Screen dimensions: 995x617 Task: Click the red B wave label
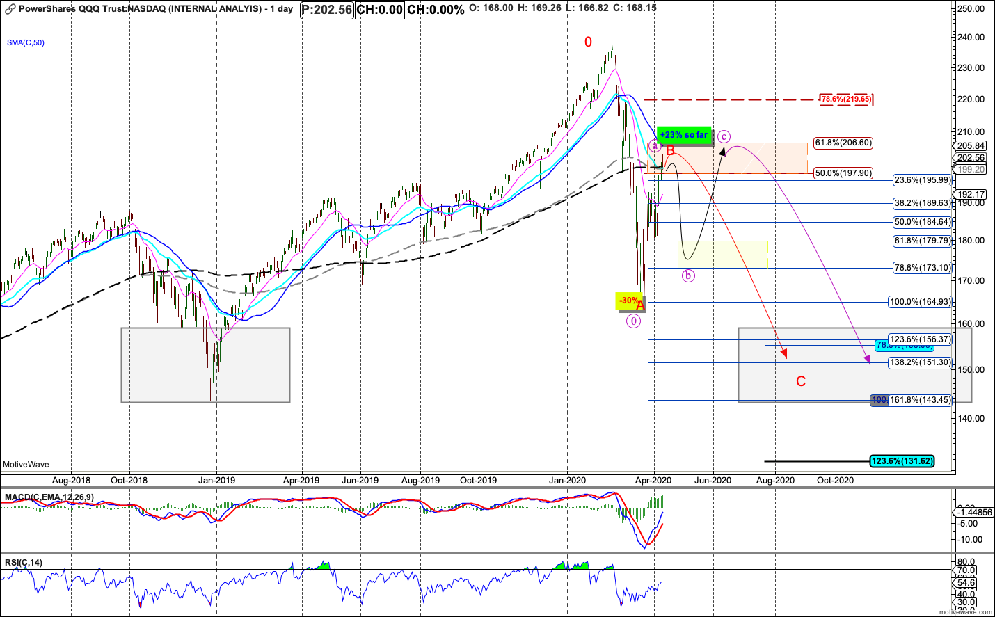click(671, 150)
